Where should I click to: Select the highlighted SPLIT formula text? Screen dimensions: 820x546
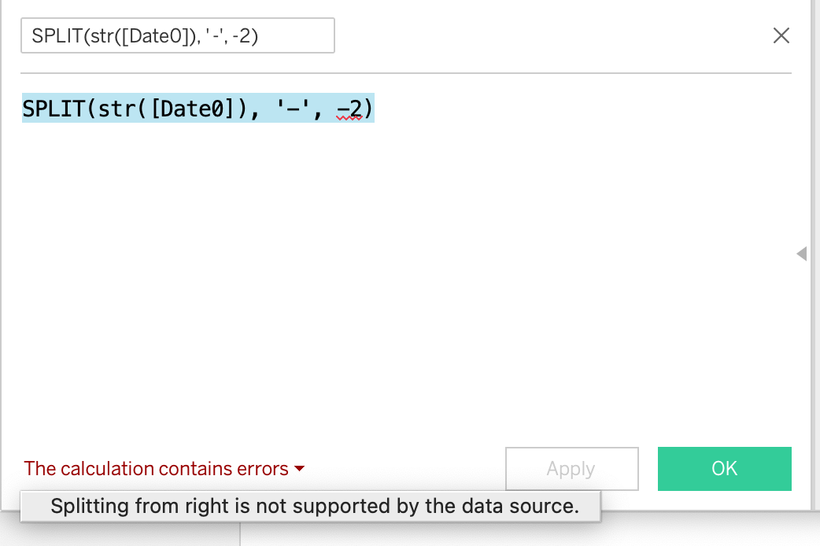pyautogui.click(x=197, y=108)
